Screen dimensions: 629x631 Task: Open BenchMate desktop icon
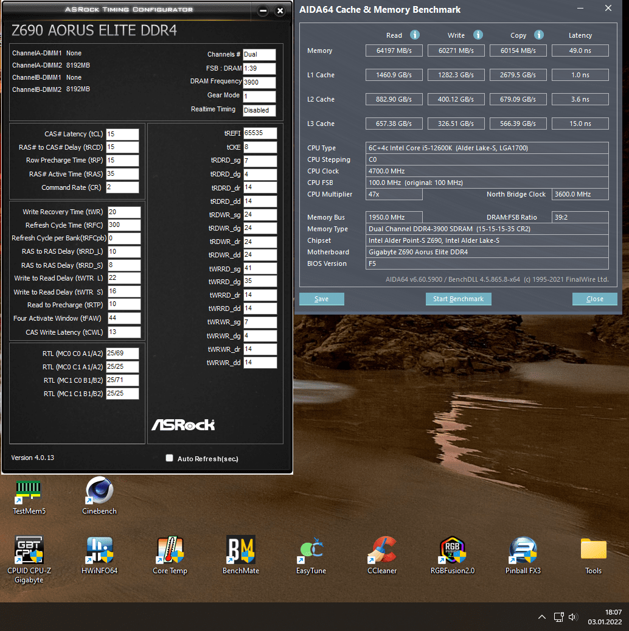pos(241,556)
